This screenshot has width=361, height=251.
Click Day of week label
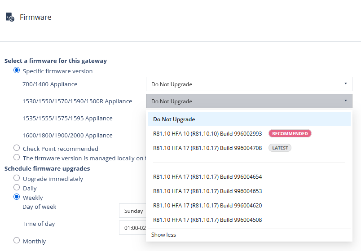coord(40,207)
